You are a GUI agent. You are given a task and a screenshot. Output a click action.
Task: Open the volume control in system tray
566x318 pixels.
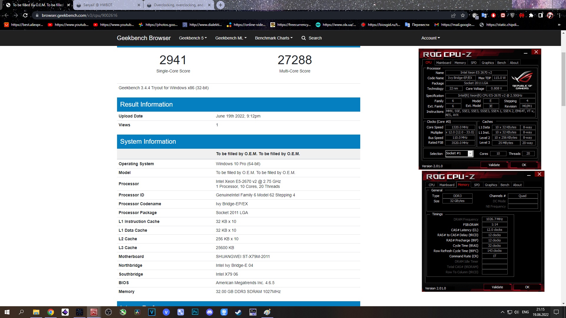click(x=516, y=312)
